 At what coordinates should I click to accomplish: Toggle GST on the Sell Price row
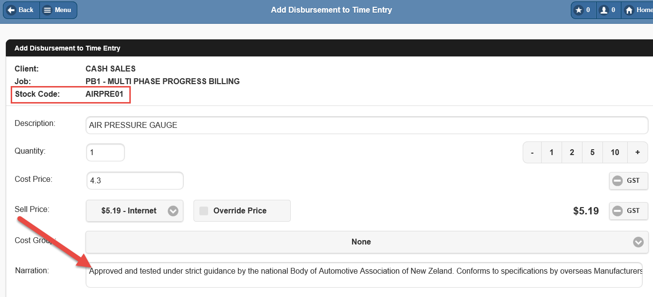pyautogui.click(x=628, y=211)
